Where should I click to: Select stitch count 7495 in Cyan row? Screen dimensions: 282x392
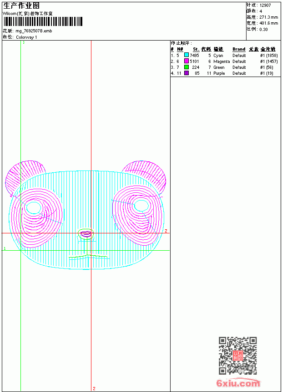point(194,56)
